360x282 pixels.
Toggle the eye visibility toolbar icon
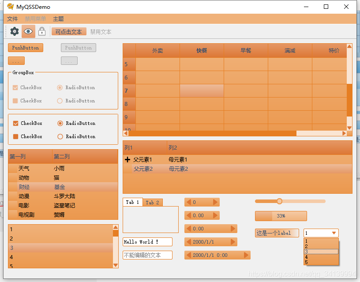tap(28, 31)
